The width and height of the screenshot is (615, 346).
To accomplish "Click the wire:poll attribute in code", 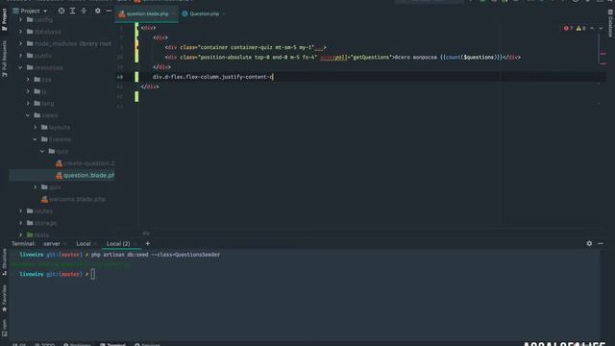I will pos(333,58).
